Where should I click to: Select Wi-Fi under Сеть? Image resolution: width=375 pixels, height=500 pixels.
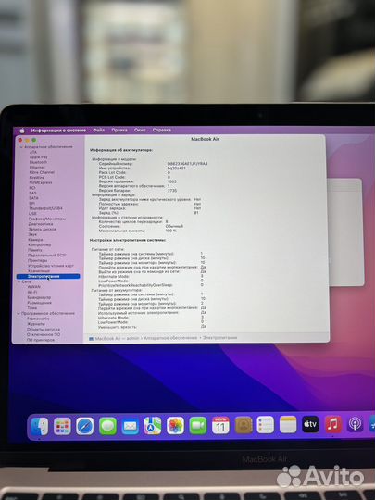pyautogui.click(x=32, y=292)
